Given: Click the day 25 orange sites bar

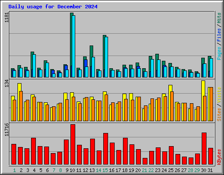Looking at the screenshot, I should click(x=172, y=106).
